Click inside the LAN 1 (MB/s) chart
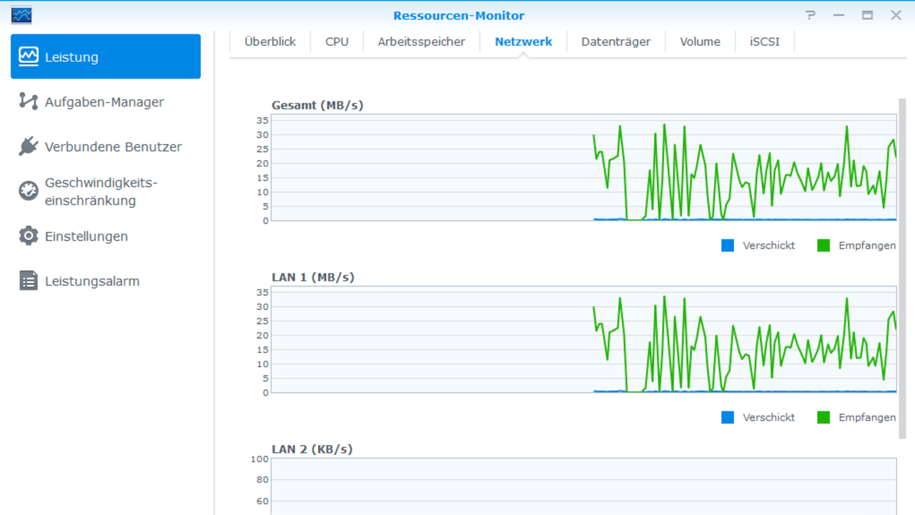Image resolution: width=915 pixels, height=515 pixels. coord(583,339)
